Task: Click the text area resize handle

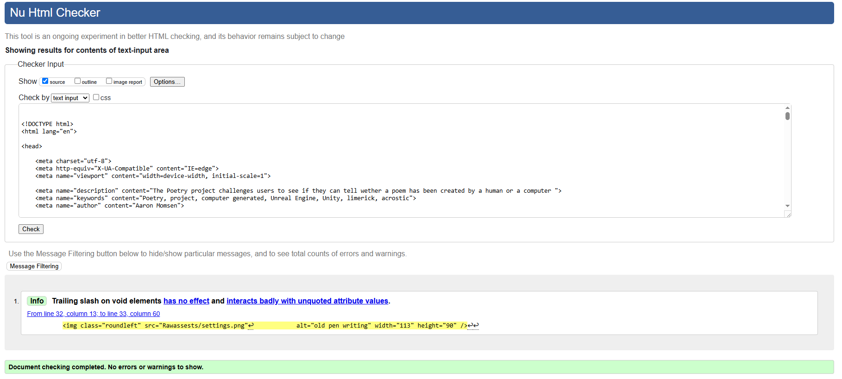Action: 788,214
